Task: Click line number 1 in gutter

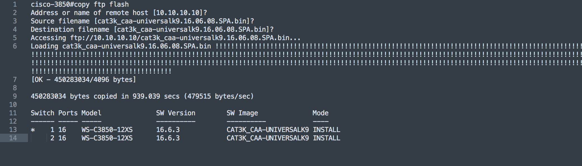Action: [x=15, y=4]
